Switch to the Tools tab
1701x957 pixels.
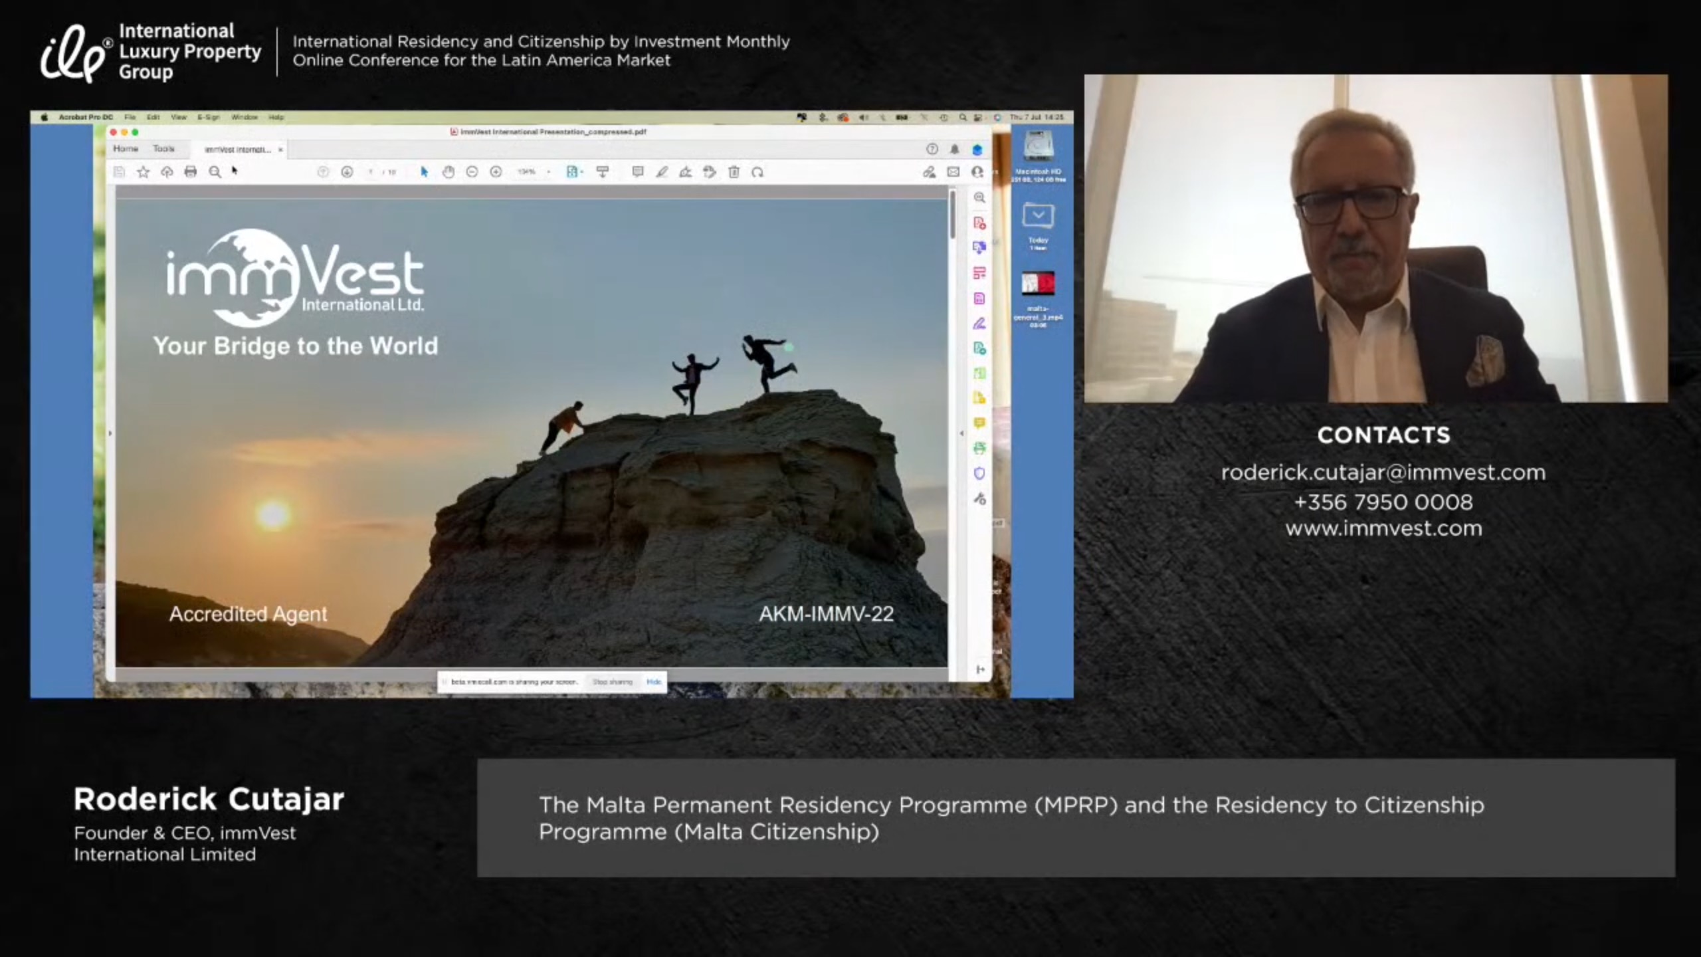163,149
